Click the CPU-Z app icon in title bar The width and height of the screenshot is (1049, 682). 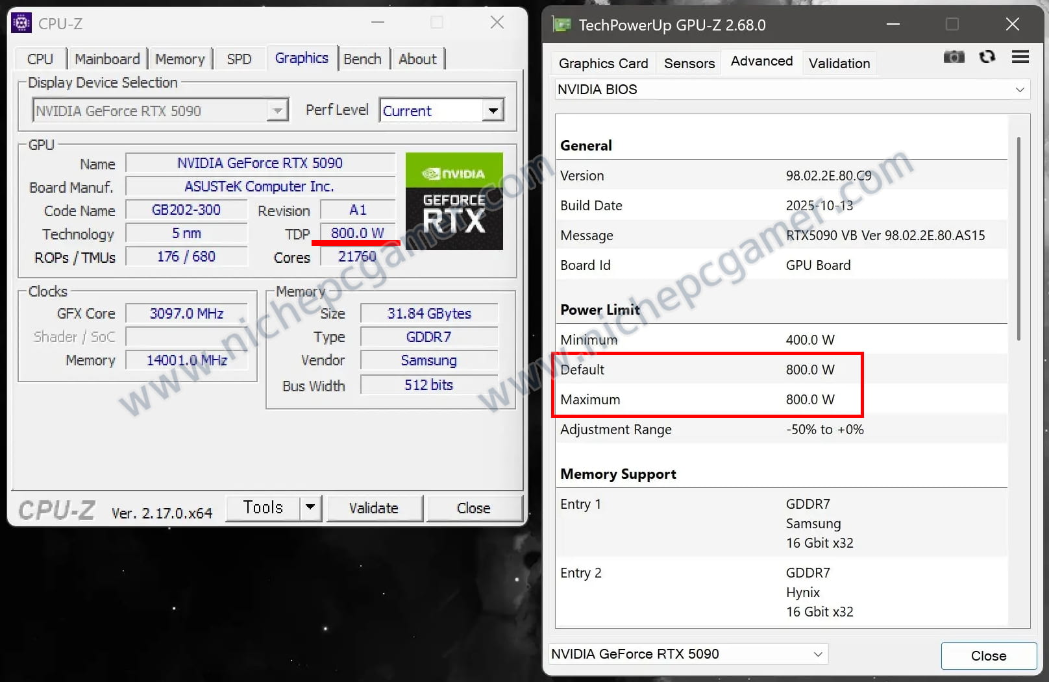(21, 23)
